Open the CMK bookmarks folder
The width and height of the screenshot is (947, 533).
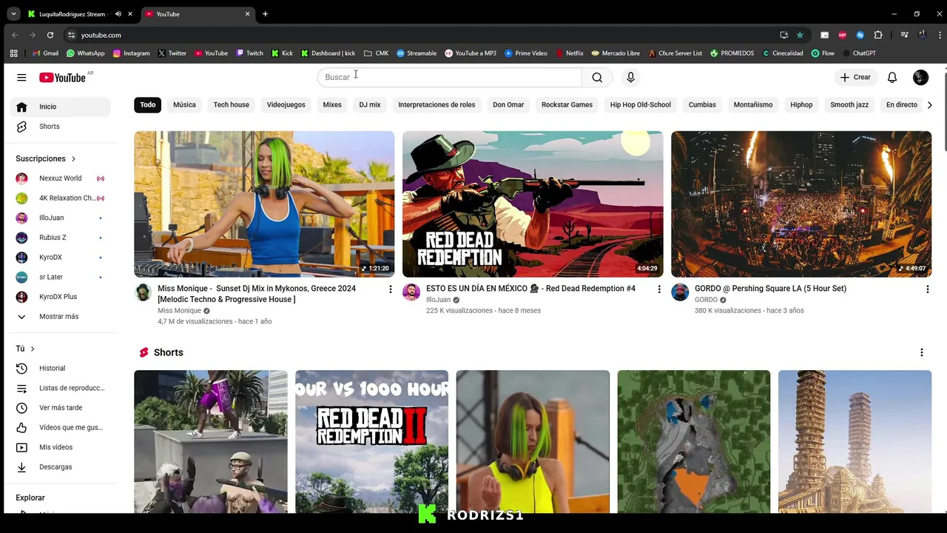376,53
